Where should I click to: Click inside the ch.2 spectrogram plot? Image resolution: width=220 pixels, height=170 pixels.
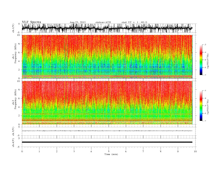click(x=107, y=102)
